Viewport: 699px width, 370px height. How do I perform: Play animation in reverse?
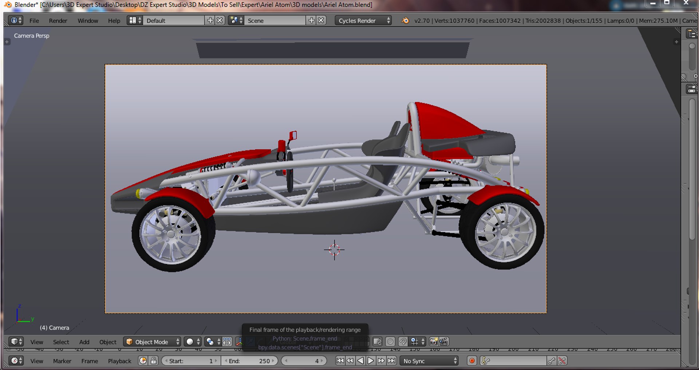[360, 361]
